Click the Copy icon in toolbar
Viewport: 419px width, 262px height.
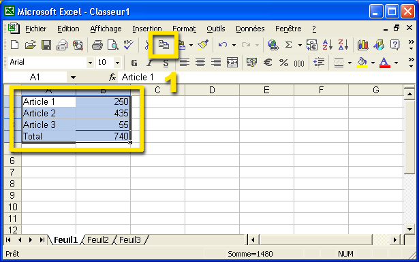(x=164, y=44)
